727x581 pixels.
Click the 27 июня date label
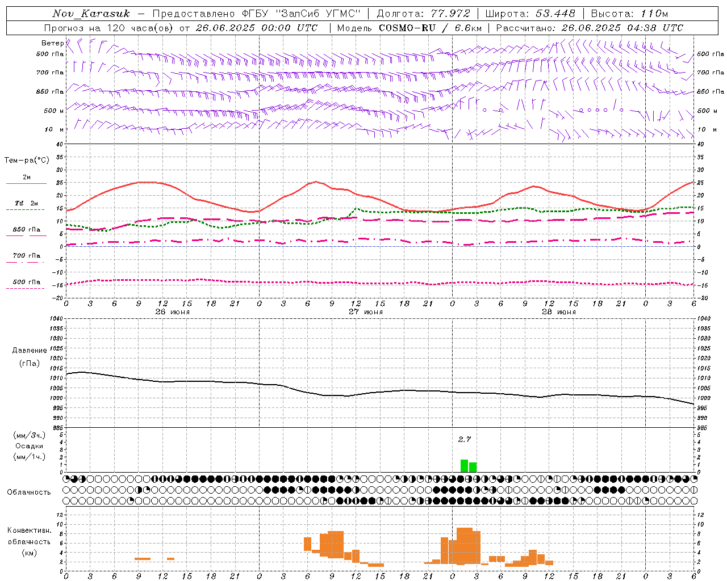click(x=366, y=311)
